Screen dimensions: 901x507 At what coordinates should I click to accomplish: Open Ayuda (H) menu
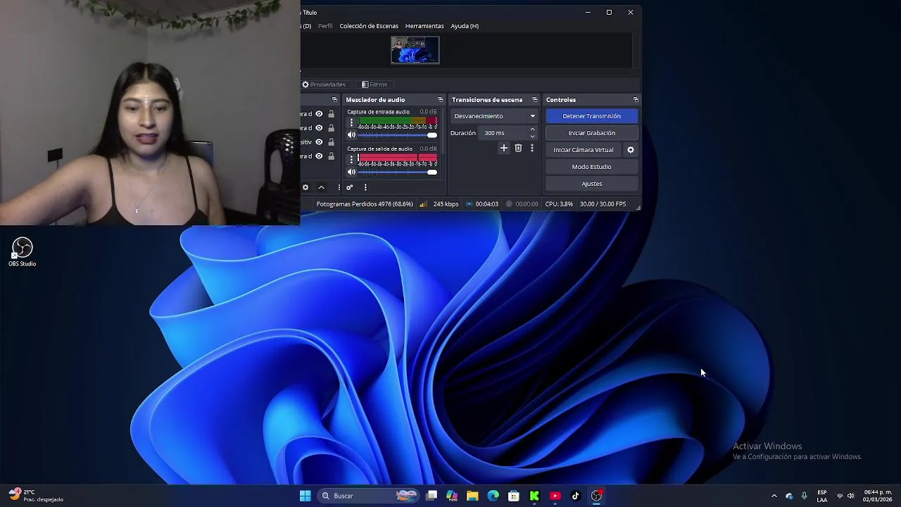pyautogui.click(x=465, y=26)
